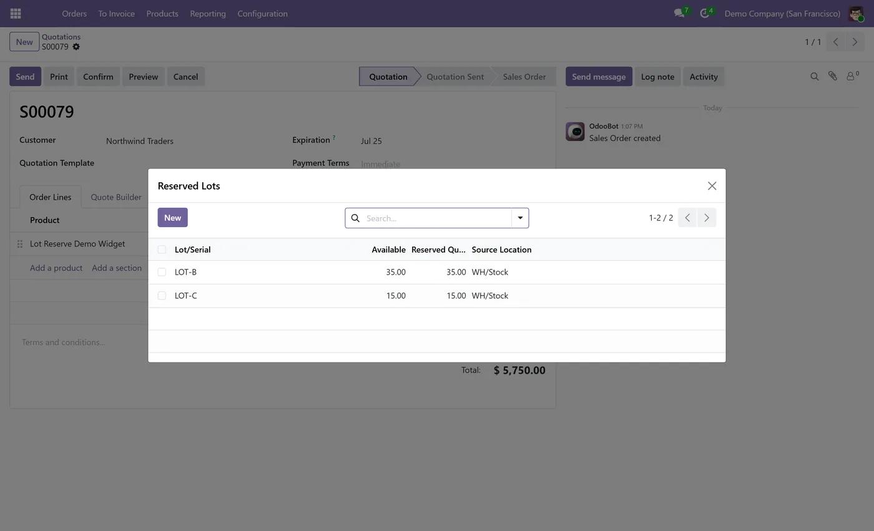Click Log note button
The height and width of the screenshot is (531, 874).
[x=657, y=76]
